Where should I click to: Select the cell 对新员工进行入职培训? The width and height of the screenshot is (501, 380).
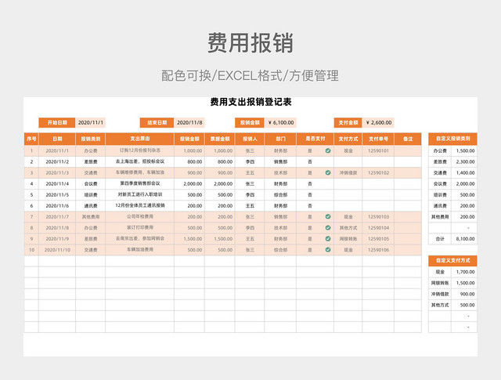[139, 195]
